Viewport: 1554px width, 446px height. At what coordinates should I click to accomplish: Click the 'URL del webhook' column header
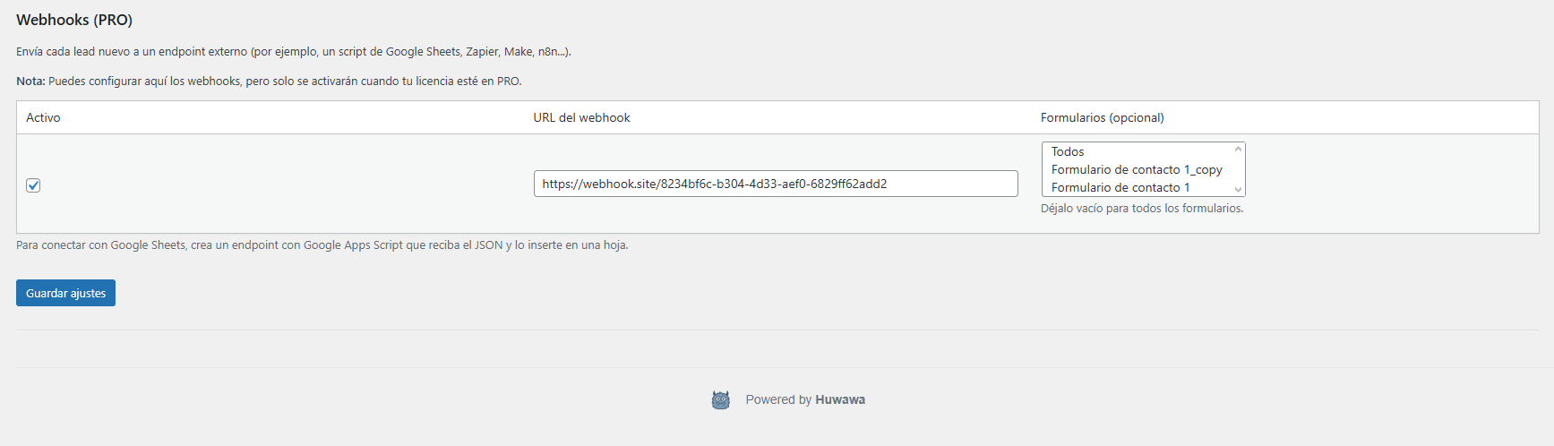pyautogui.click(x=581, y=118)
